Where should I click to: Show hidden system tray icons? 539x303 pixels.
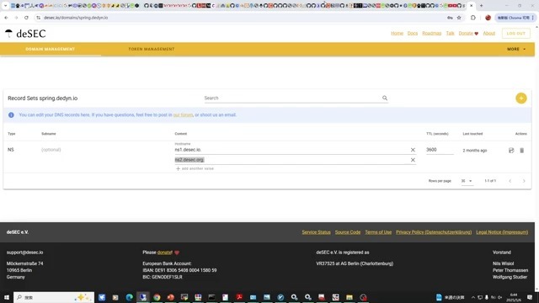473,297
